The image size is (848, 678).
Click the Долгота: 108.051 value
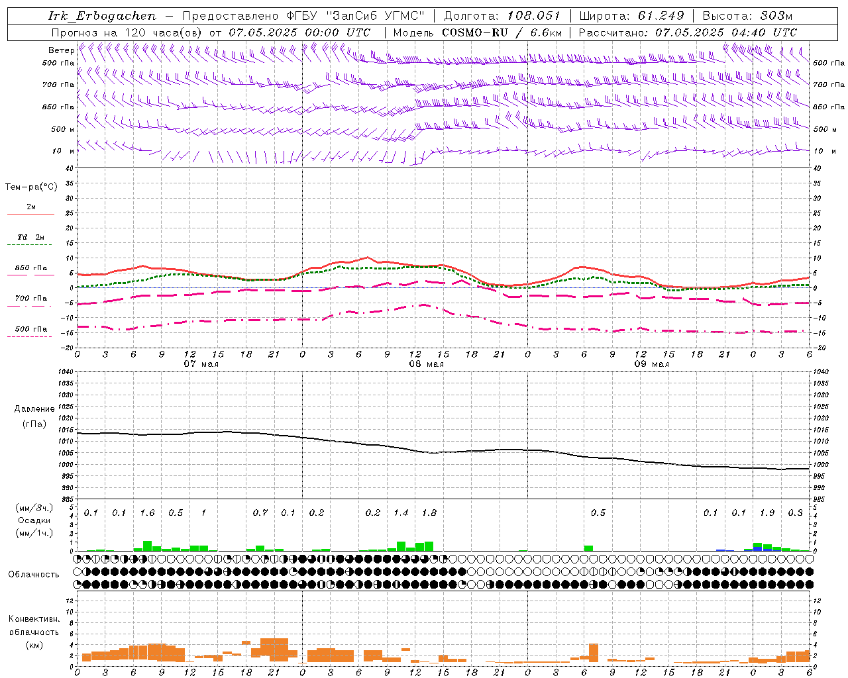coord(502,16)
